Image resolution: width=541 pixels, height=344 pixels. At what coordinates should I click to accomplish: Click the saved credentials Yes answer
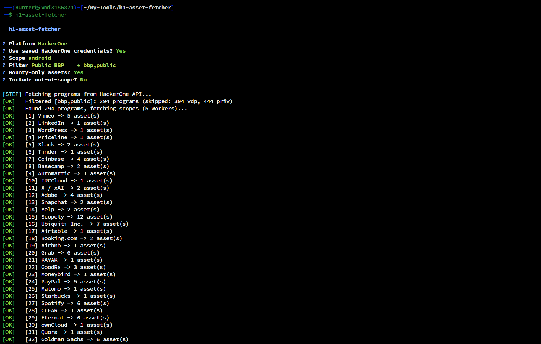tap(121, 51)
